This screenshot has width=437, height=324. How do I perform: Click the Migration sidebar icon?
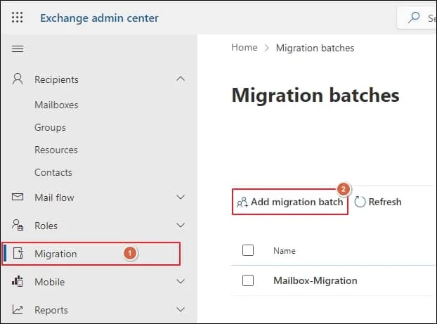click(x=18, y=254)
